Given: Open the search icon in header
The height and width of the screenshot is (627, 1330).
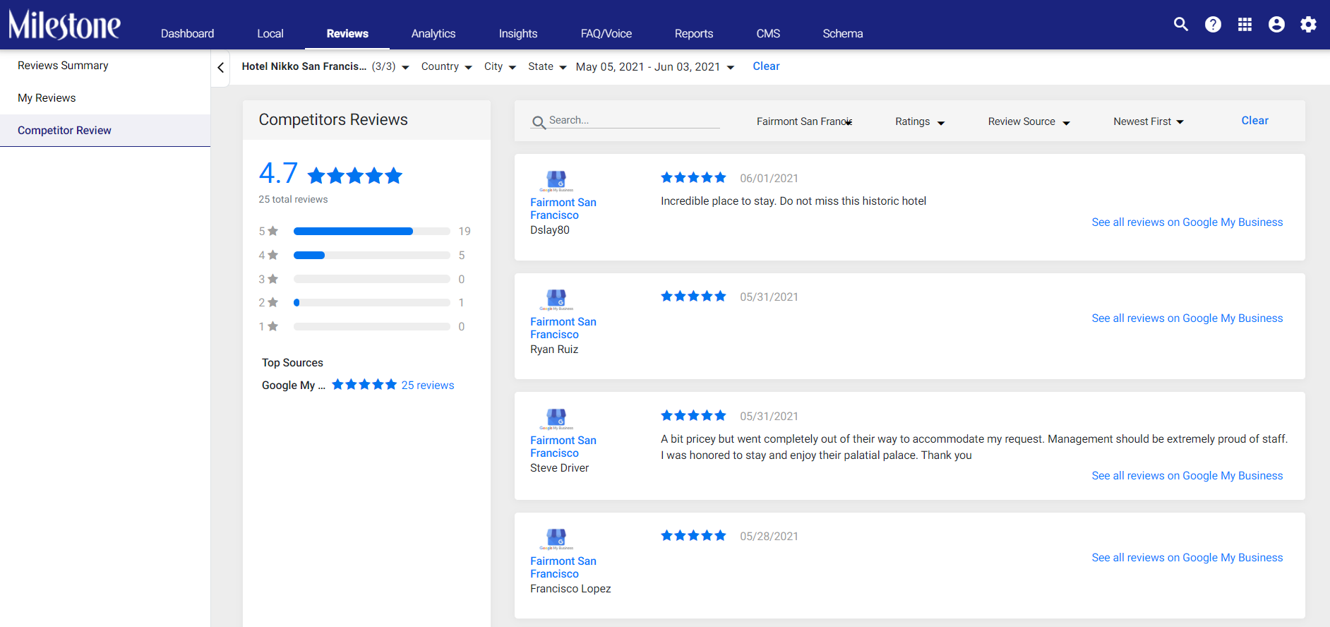Looking at the screenshot, I should (1181, 25).
